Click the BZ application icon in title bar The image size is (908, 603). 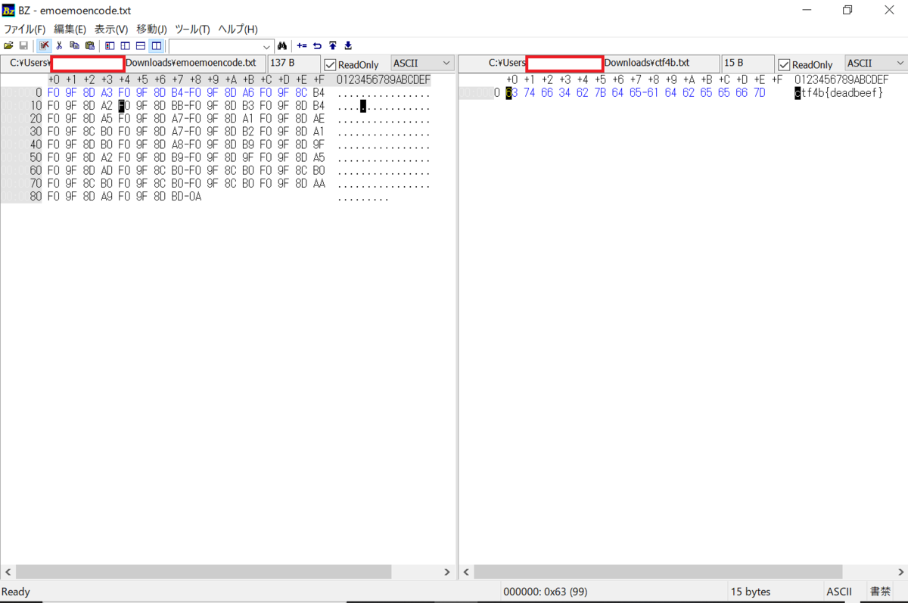[x=9, y=10]
